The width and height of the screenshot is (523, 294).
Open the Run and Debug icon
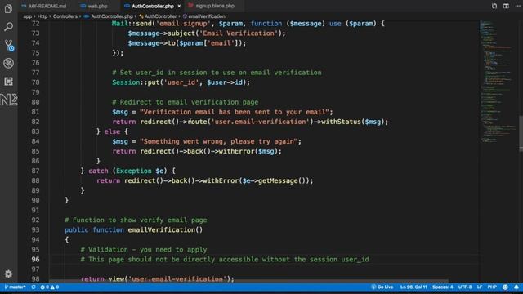tap(9, 63)
